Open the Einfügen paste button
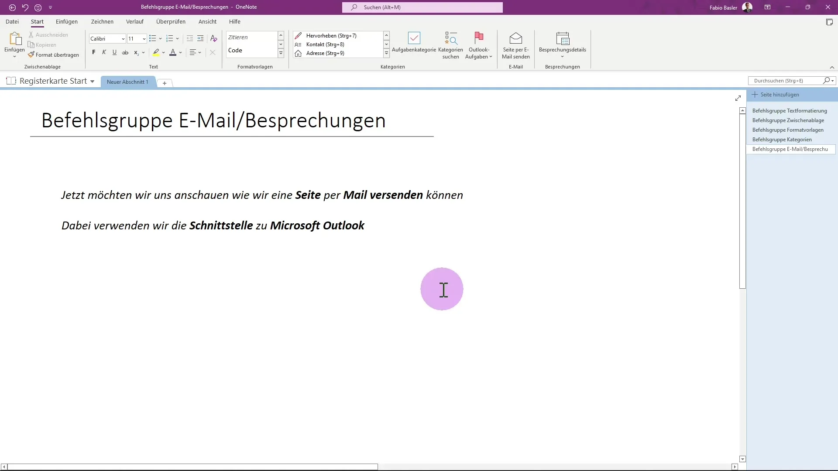This screenshot has height=471, width=838. pyautogui.click(x=14, y=44)
